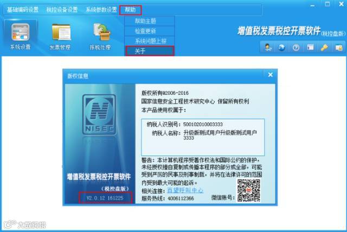
Task: Select 帮助主题 from the help menu
Action: [x=150, y=21]
